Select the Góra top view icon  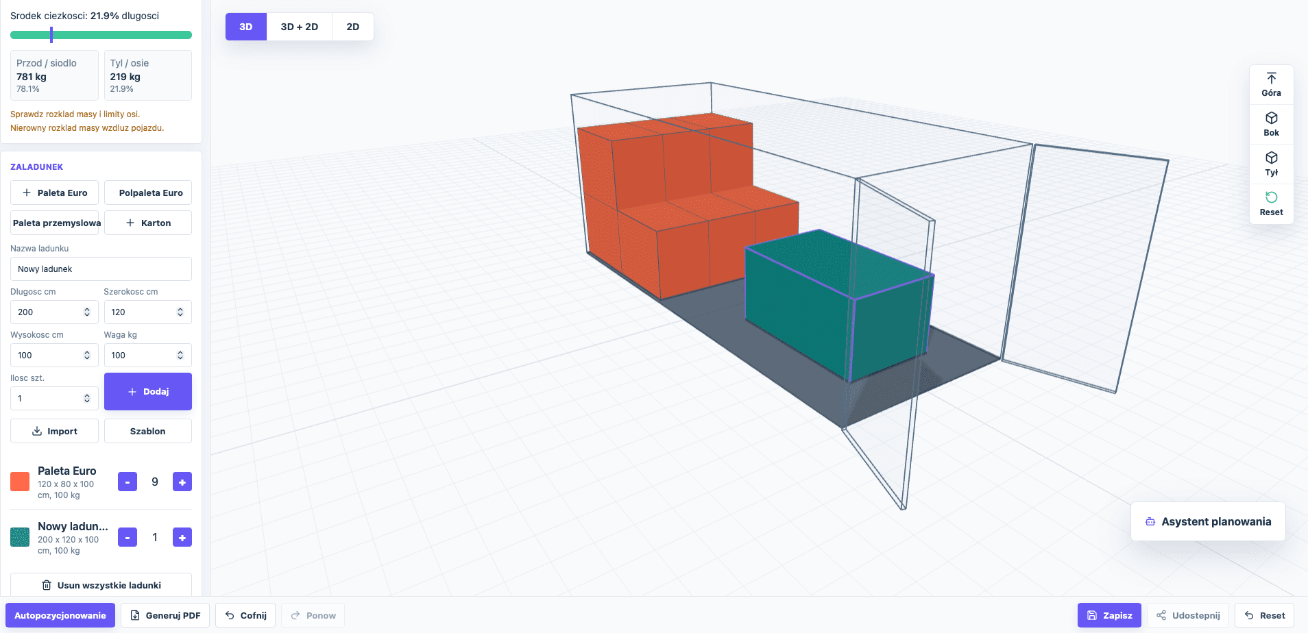[1271, 85]
